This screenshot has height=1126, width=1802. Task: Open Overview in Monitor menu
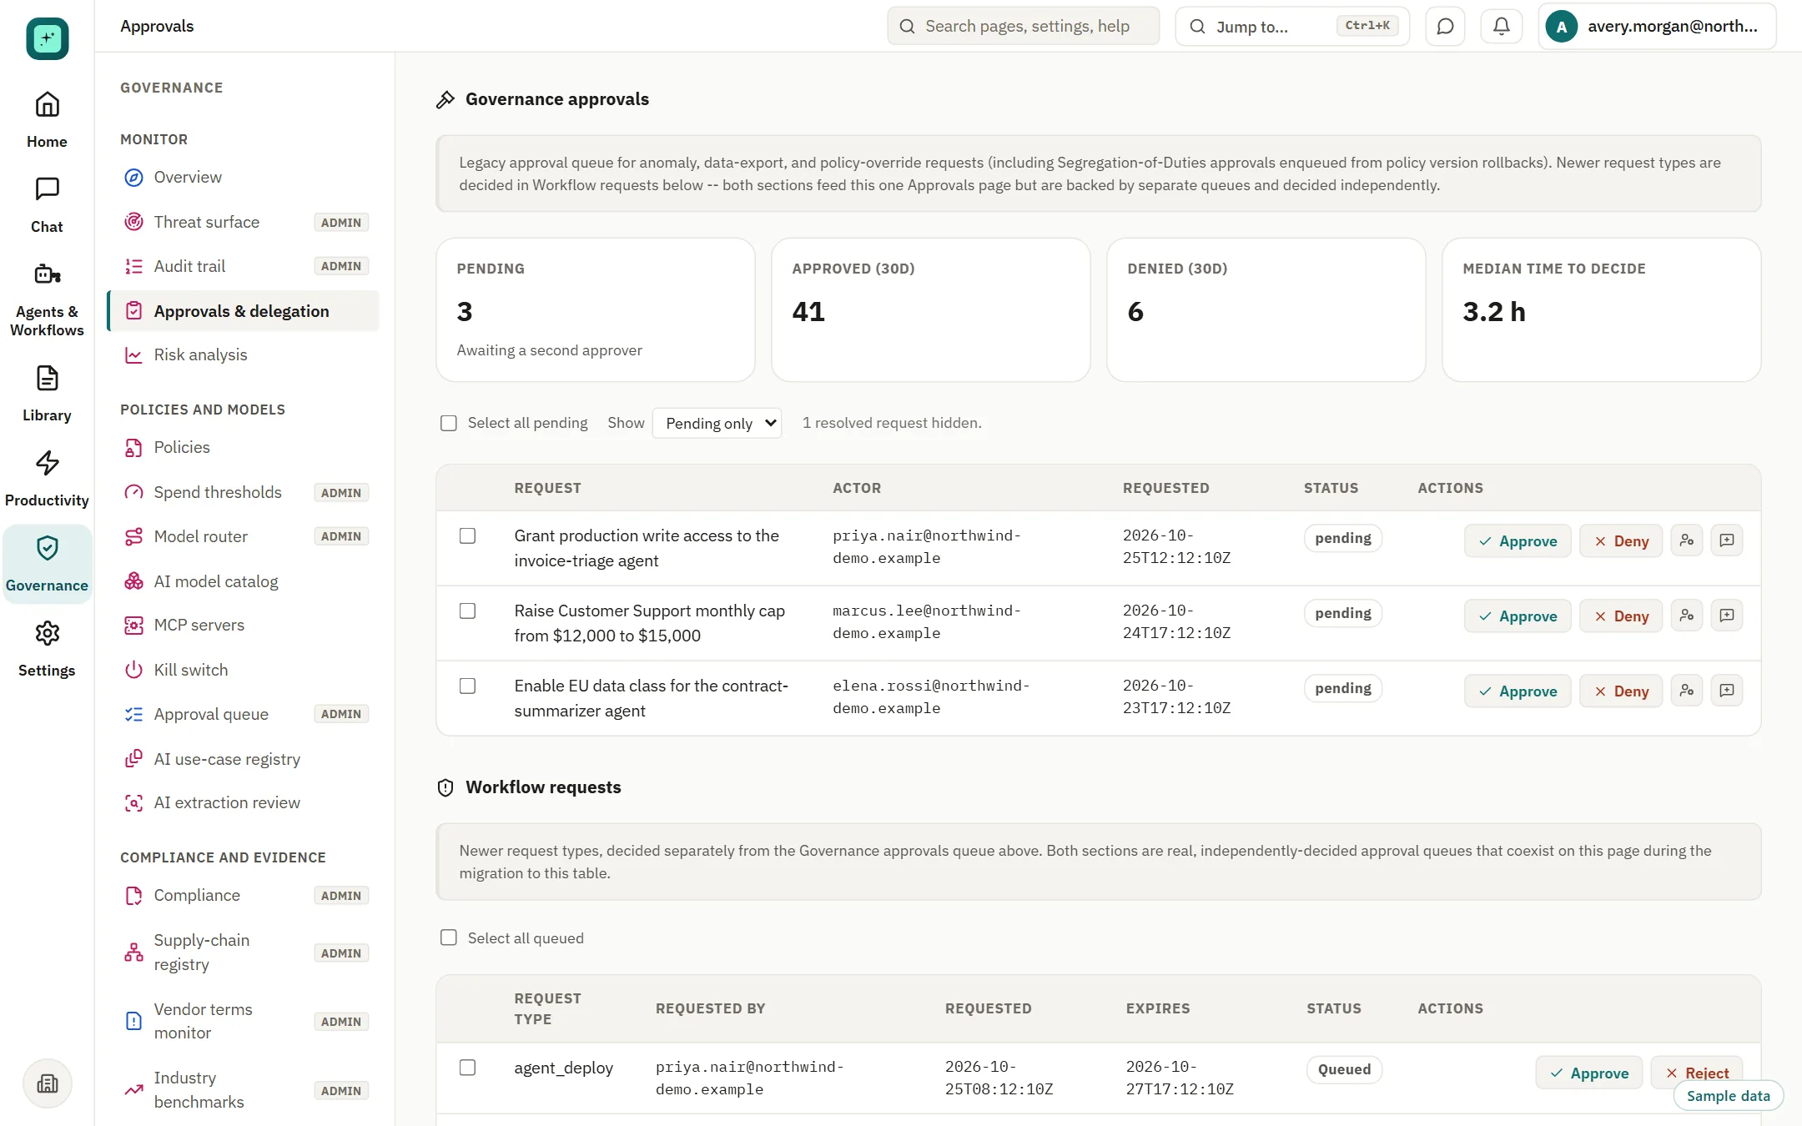[243, 177]
